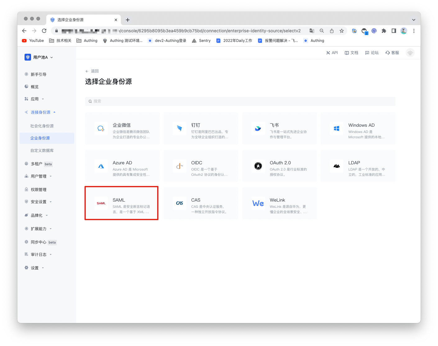Open the CAS identity source card
Viewport: 438px width, 346px height.
click(201, 203)
